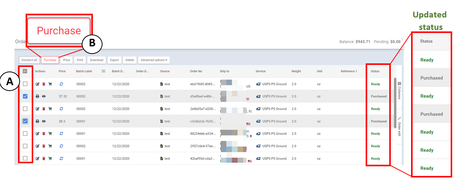Click cart icon for order 88234deb-a324
This screenshot has width=456, height=181.
point(50,134)
